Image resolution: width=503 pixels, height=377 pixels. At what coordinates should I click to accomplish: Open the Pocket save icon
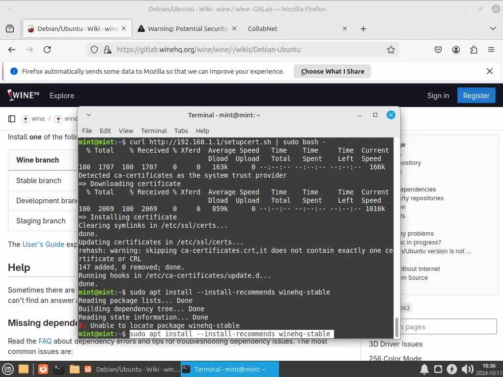pos(438,50)
